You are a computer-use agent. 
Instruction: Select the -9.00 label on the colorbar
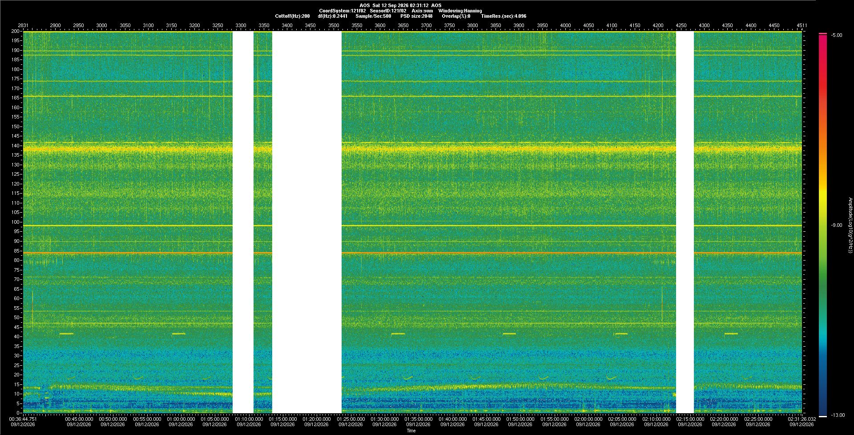tap(837, 225)
